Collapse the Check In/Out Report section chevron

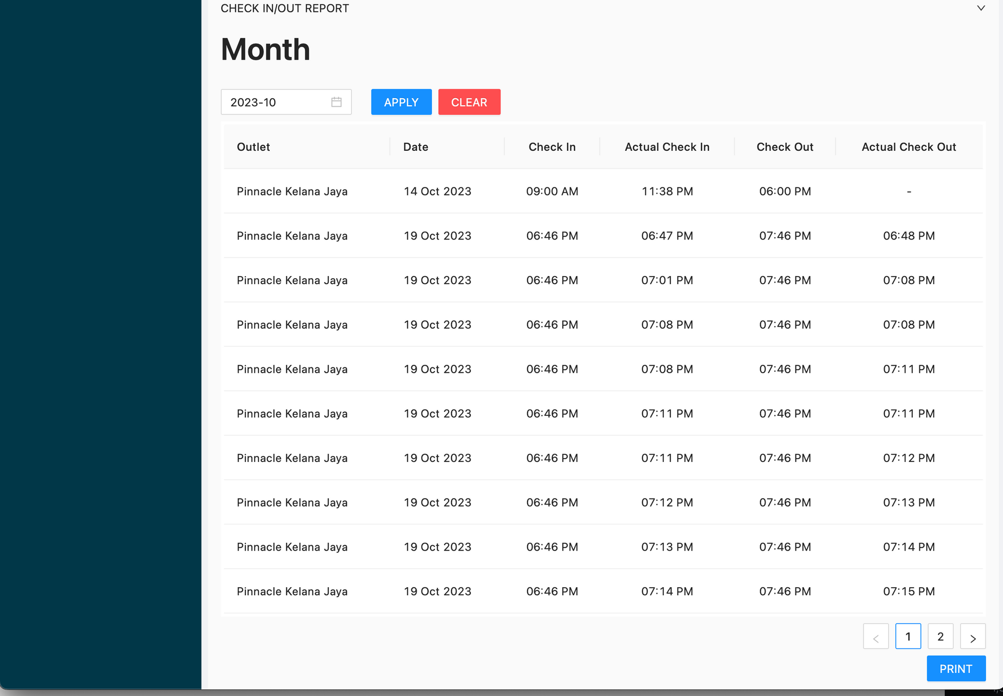981,8
